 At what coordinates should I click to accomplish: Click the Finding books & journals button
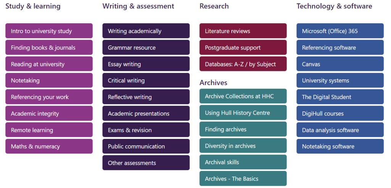(x=49, y=47)
